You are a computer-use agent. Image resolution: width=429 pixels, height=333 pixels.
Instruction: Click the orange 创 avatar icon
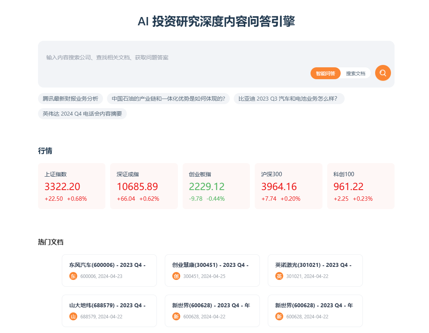pos(176,276)
